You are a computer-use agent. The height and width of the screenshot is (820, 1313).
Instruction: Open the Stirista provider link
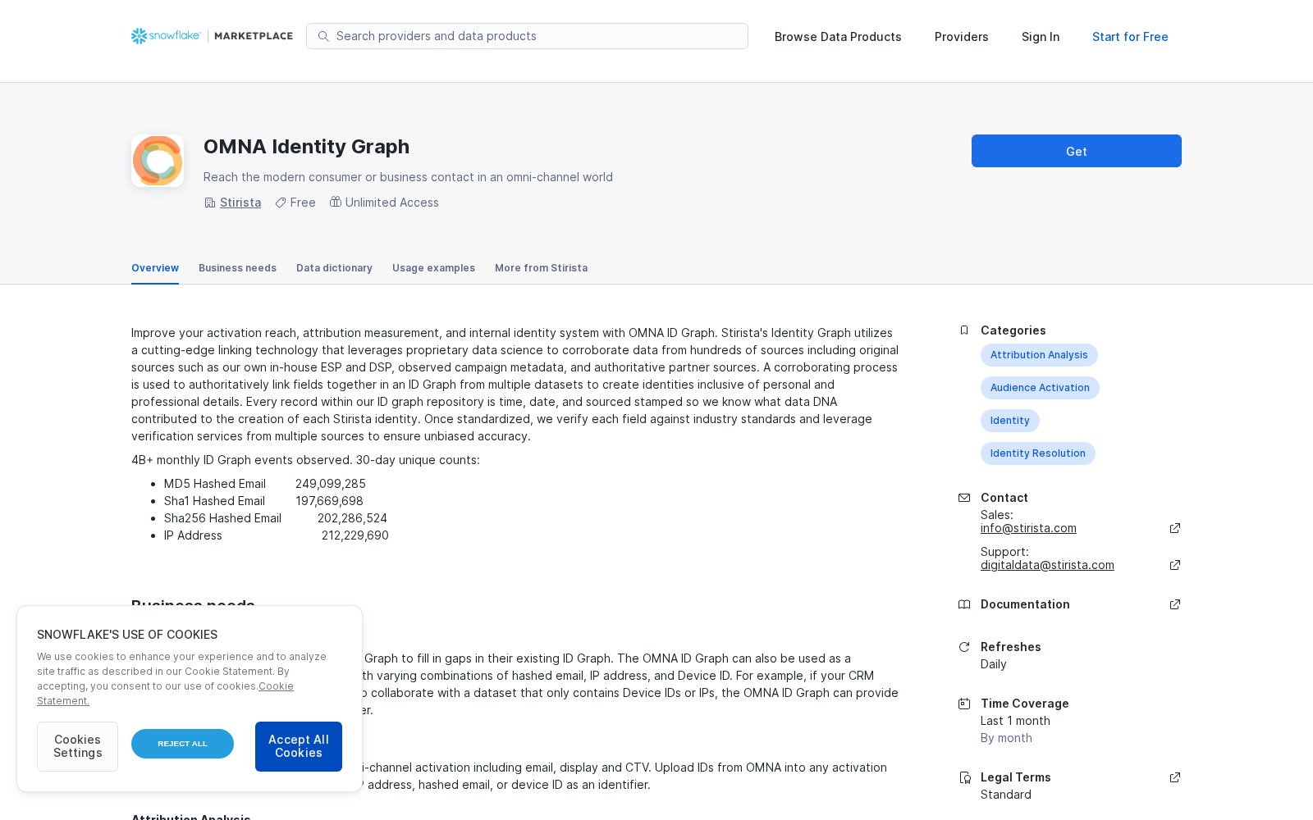[240, 203]
